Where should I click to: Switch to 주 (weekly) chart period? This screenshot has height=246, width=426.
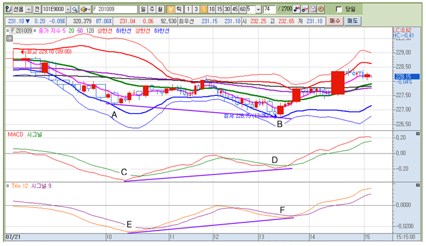click(152, 9)
